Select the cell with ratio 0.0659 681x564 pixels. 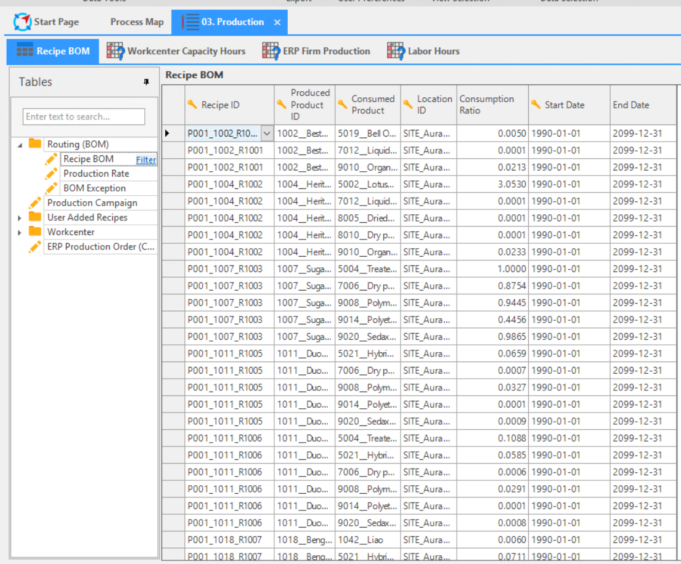[x=492, y=353]
